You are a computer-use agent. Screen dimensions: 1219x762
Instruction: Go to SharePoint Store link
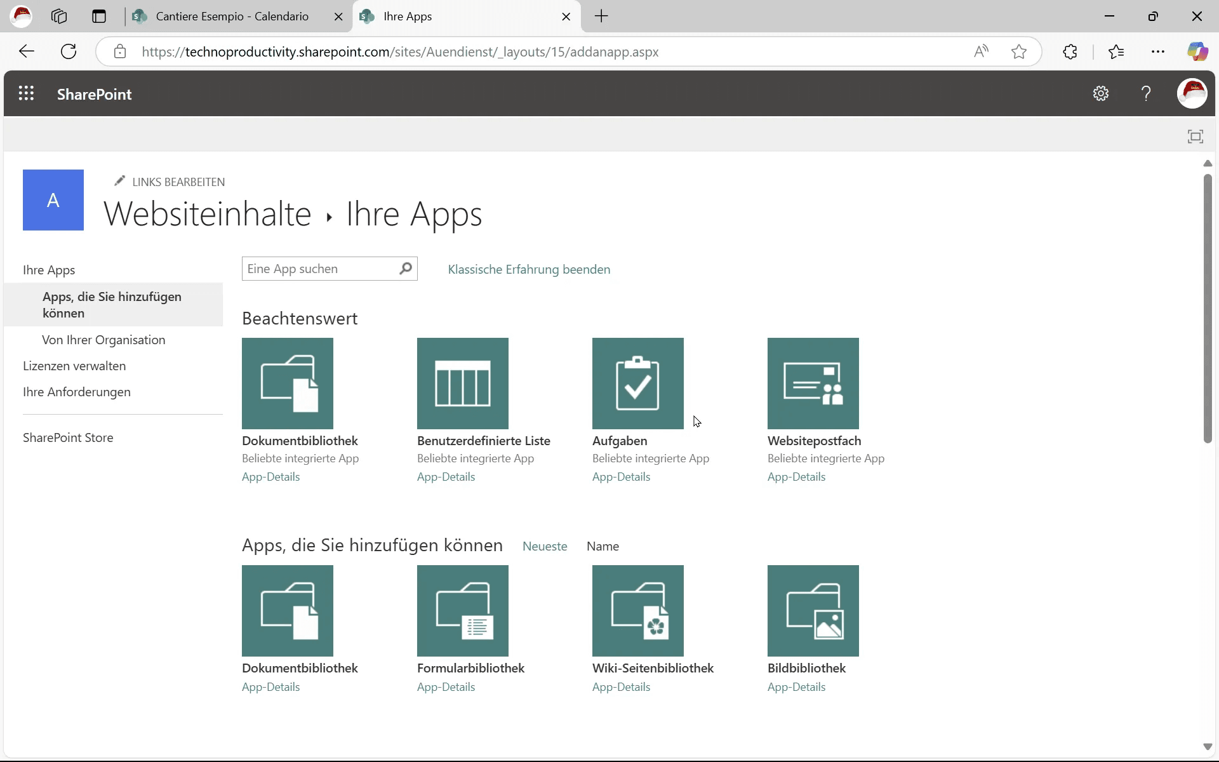click(x=68, y=438)
